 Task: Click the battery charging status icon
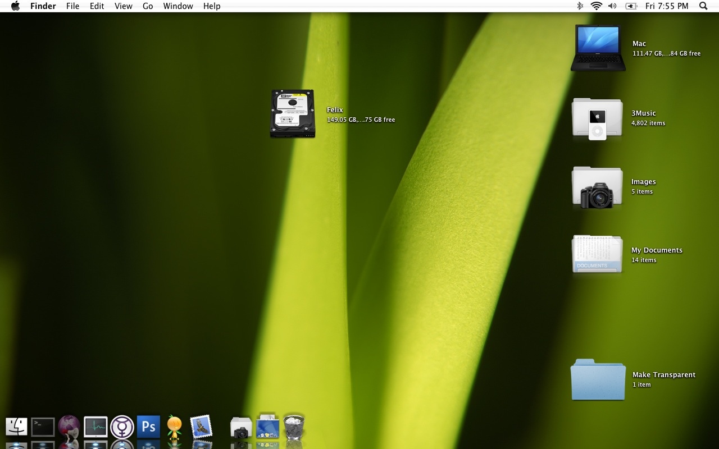coord(631,6)
